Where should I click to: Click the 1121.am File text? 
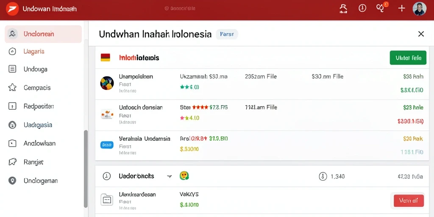[261, 107]
